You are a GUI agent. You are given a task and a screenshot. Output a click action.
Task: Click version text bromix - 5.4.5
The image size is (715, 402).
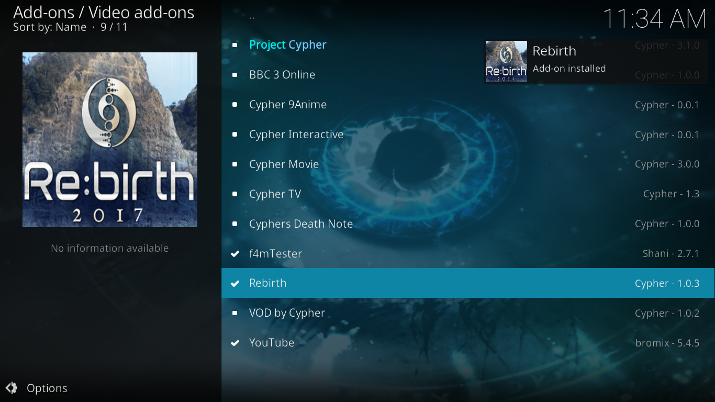point(667,343)
